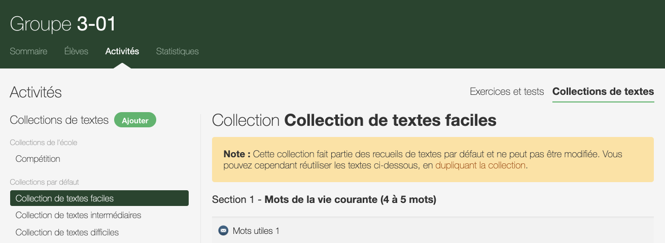Switch to Exercices et tests
Image resolution: width=665 pixels, height=243 pixels.
point(507,92)
